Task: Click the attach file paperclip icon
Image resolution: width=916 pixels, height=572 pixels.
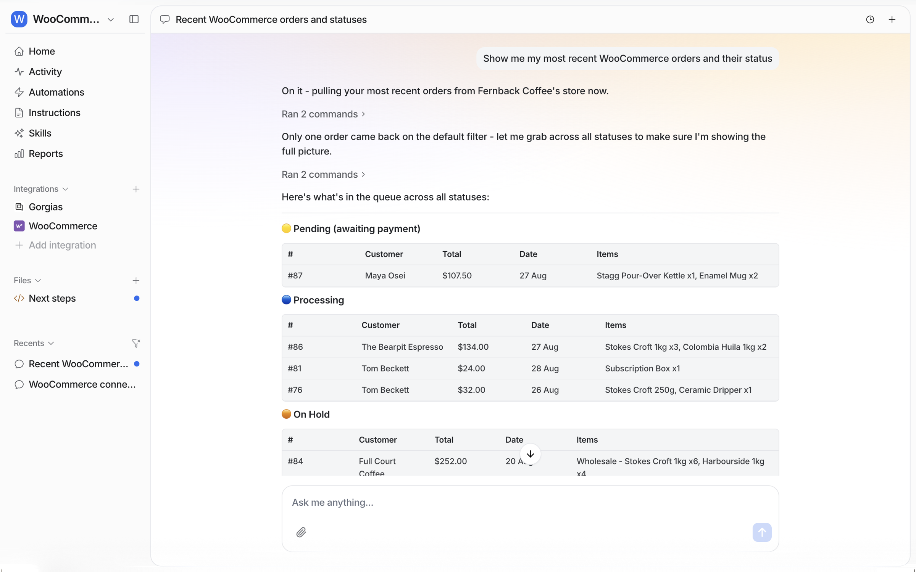Action: [x=301, y=532]
